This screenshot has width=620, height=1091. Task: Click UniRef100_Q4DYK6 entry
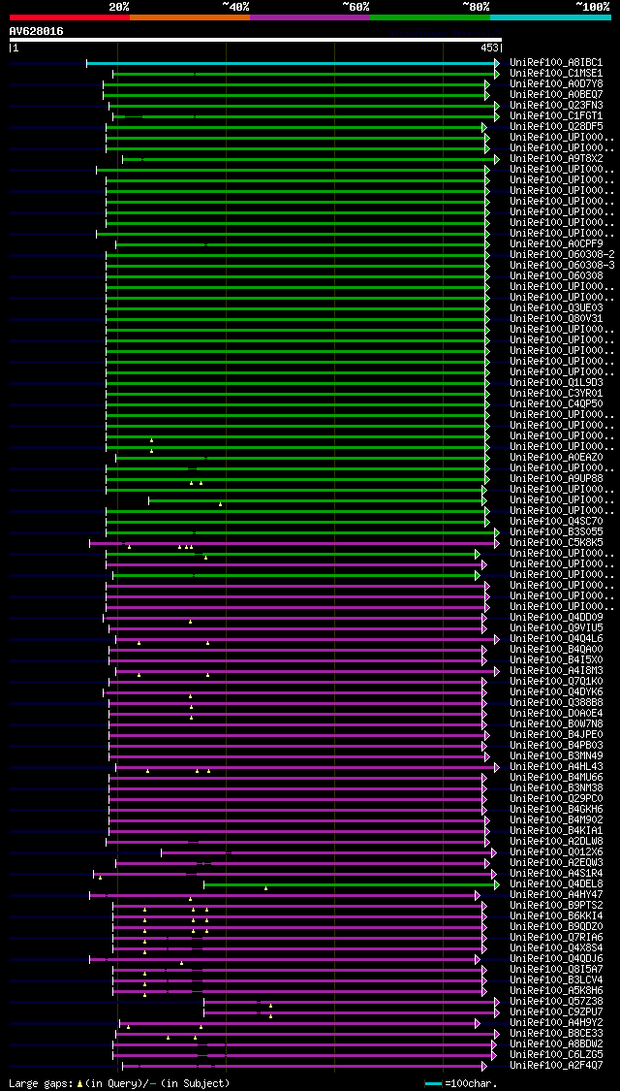pos(556,692)
